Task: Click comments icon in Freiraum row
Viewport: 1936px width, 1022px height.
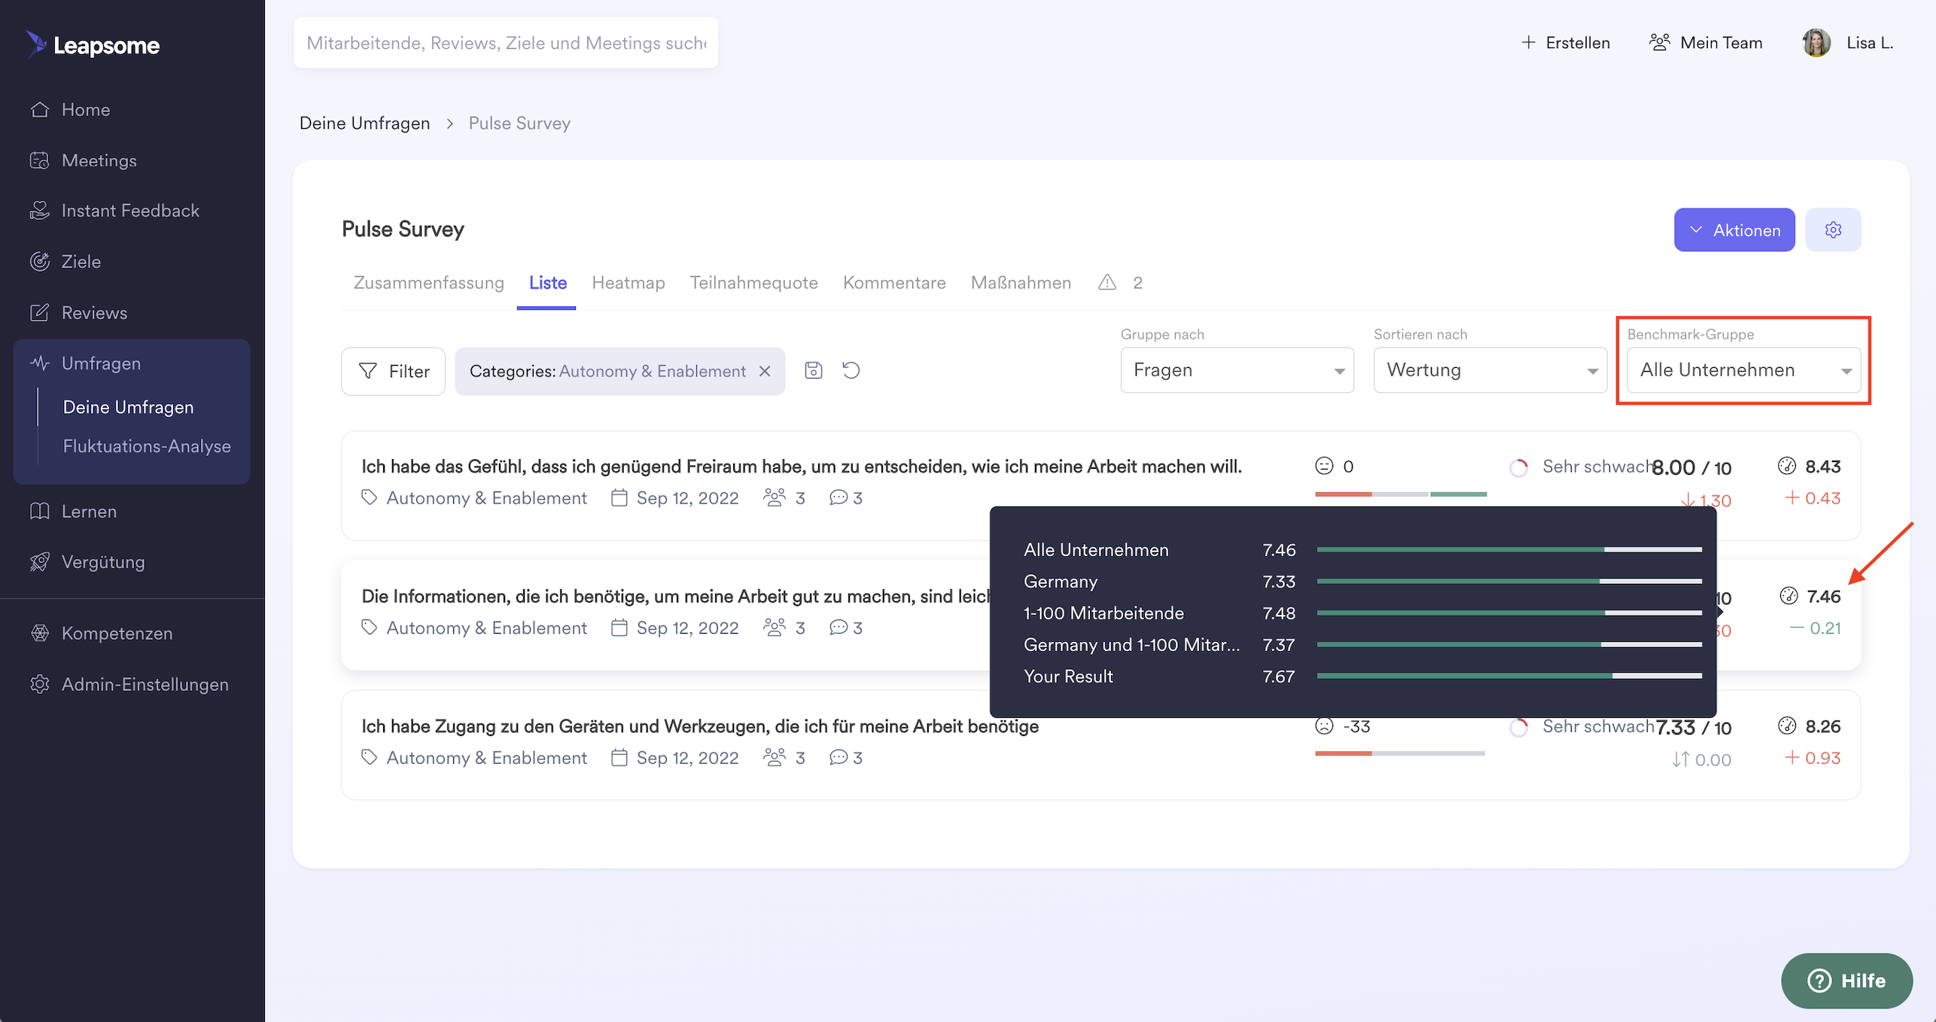Action: [839, 498]
